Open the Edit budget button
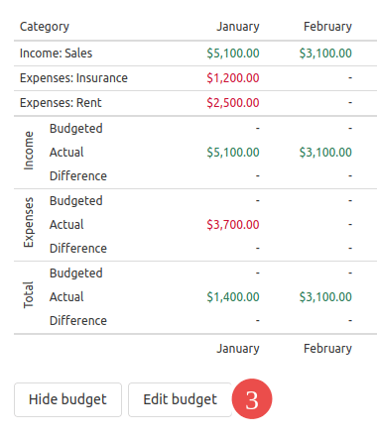Image resolution: width=377 pixels, height=436 pixels. tap(181, 399)
